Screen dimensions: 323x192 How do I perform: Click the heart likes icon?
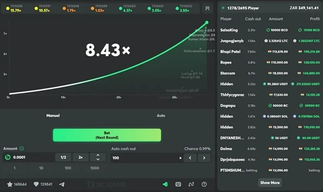36,184
